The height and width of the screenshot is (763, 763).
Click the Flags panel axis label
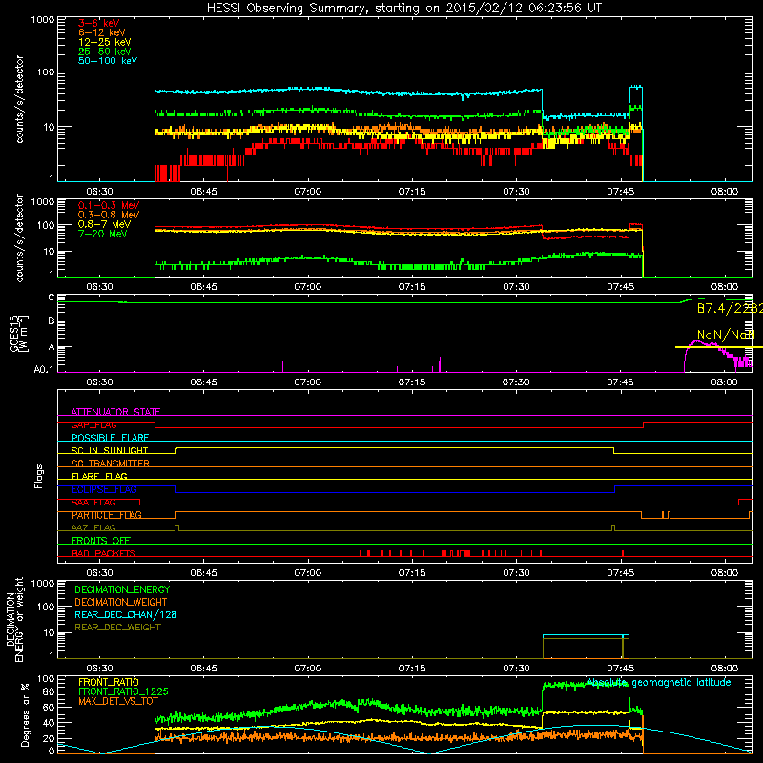[38, 476]
